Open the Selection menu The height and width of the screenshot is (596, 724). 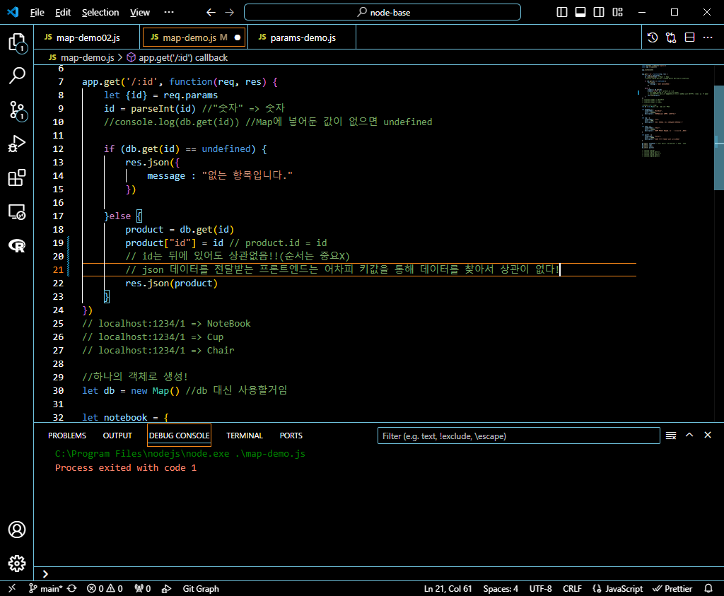(100, 13)
